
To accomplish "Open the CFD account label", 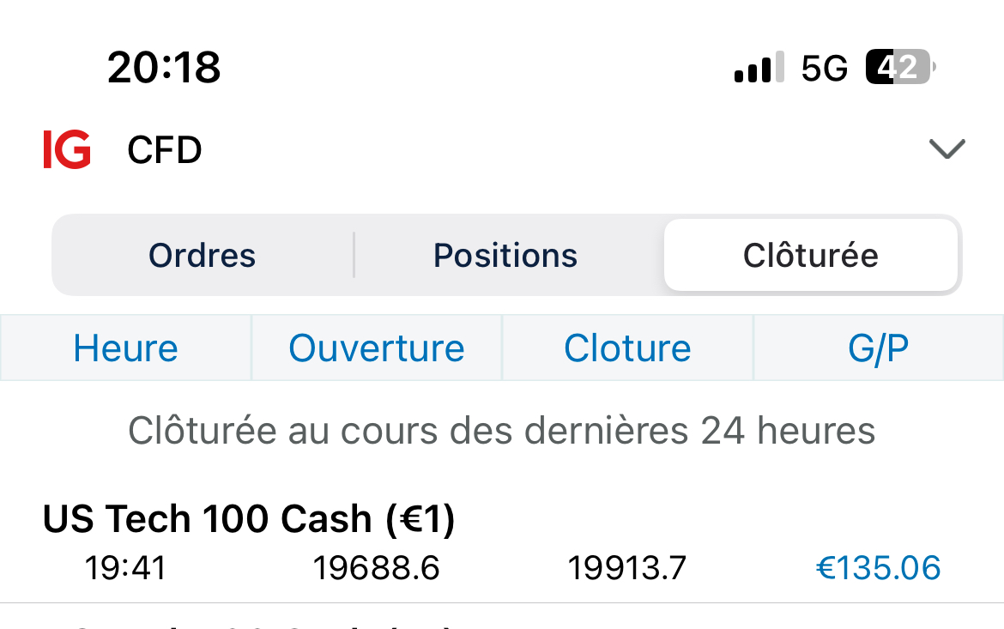I will [164, 150].
